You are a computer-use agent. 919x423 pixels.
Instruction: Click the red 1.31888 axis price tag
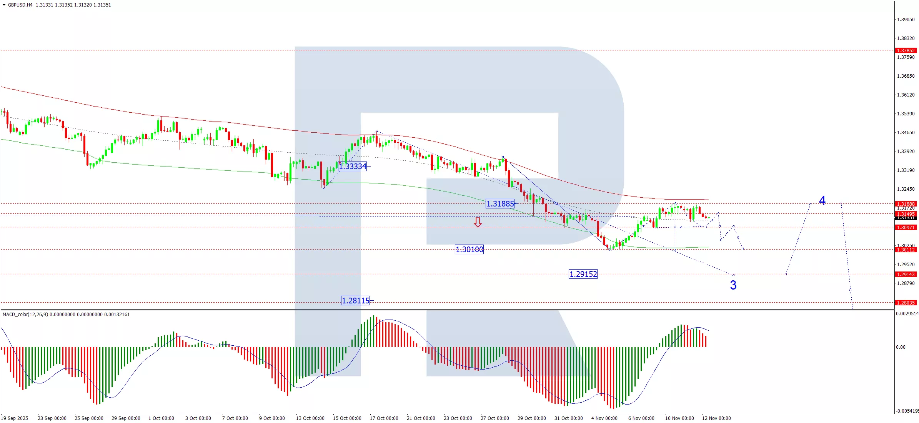click(906, 204)
